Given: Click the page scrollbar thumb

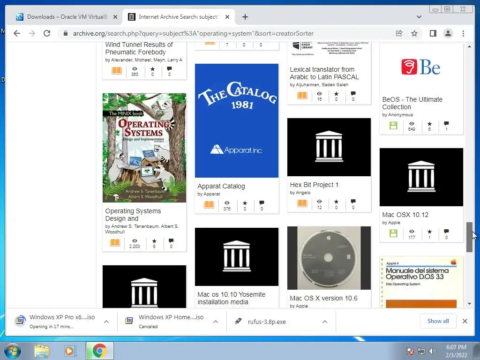Looking at the screenshot, I should (x=469, y=237).
